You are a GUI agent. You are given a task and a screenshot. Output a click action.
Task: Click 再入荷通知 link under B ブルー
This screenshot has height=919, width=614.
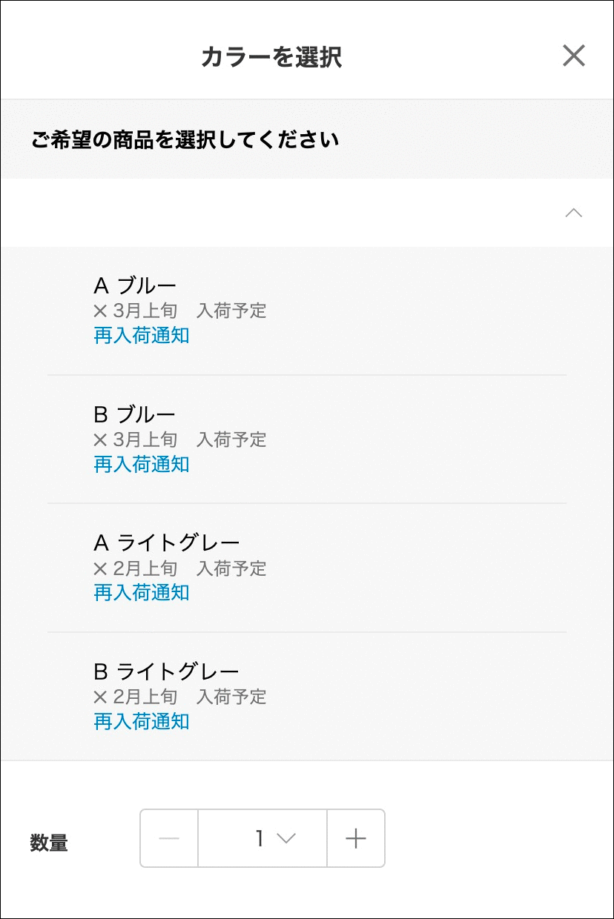point(142,465)
